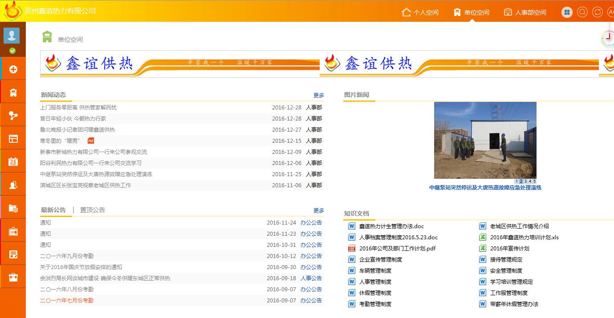This screenshot has height=318, width=614.
Task: Switch to the 置顶公告 tab
Action: (93, 209)
